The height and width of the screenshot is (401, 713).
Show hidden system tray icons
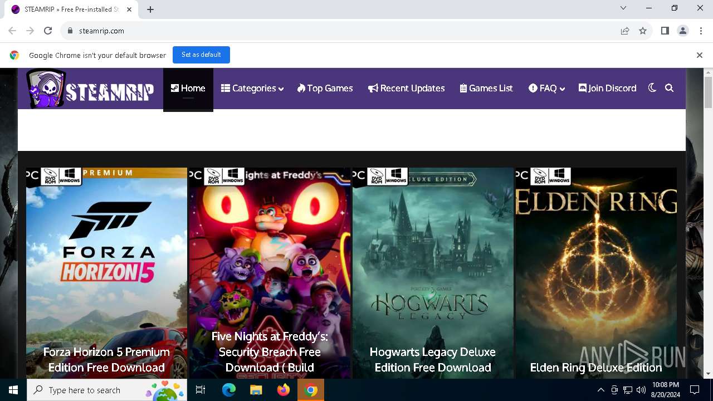[600, 390]
